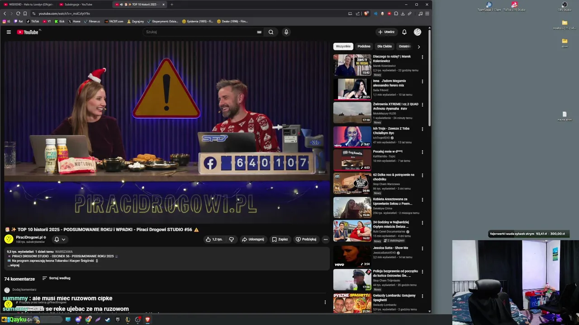579x325 pixels.
Task: Select the Podobne filter chip
Action: (364, 46)
